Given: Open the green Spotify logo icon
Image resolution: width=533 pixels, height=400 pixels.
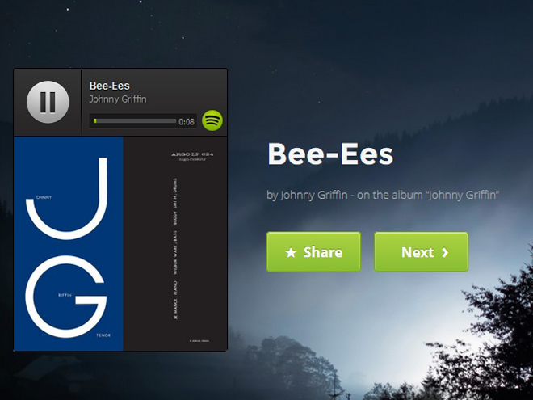Looking at the screenshot, I should tap(212, 120).
